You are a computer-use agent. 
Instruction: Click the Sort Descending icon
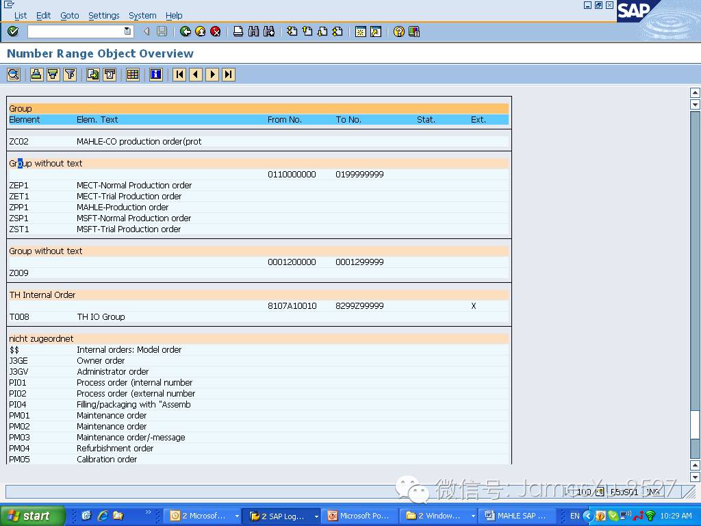coord(53,74)
